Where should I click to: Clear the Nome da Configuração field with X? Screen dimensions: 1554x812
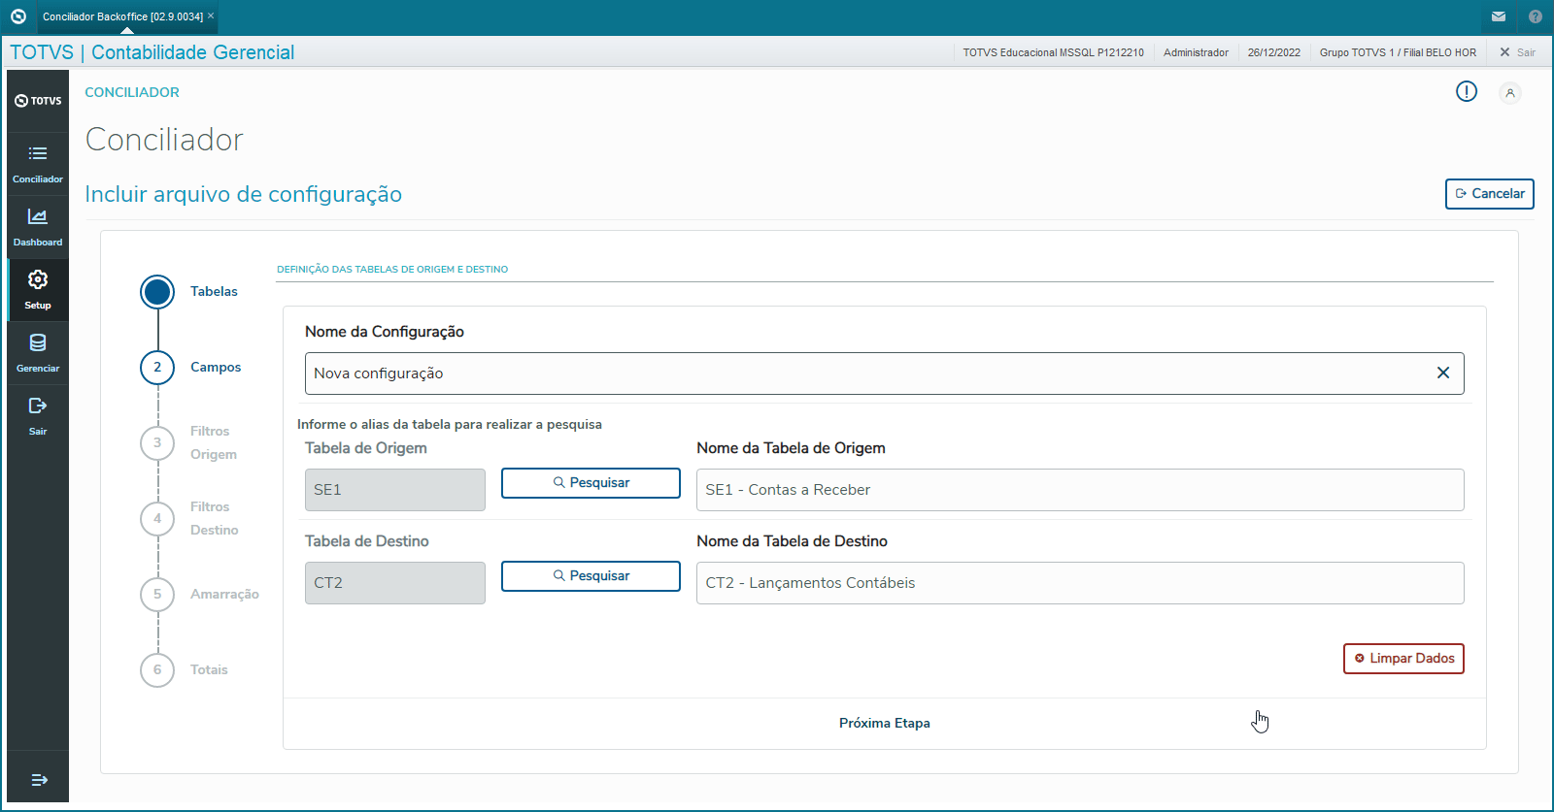click(x=1443, y=373)
